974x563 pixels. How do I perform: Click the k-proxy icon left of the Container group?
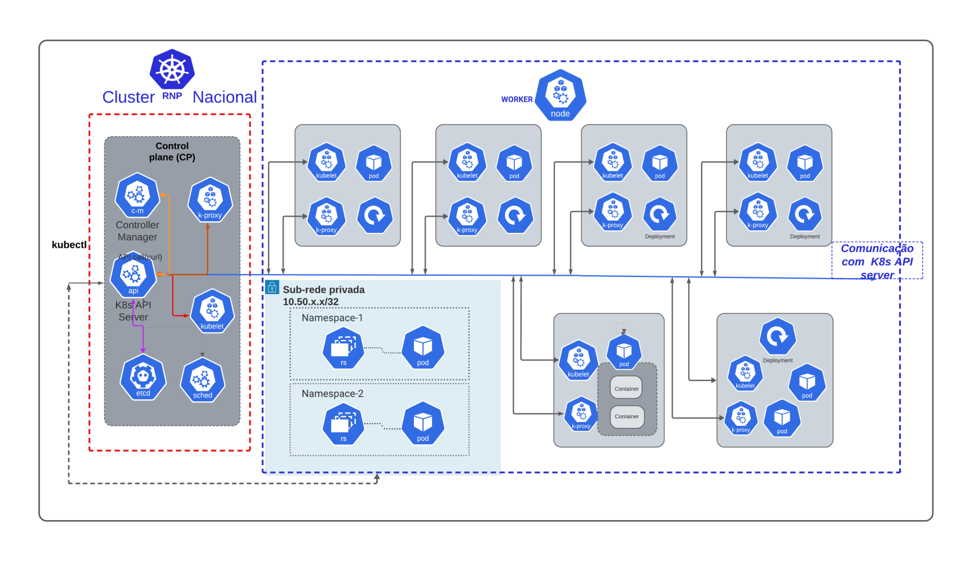[x=581, y=414]
